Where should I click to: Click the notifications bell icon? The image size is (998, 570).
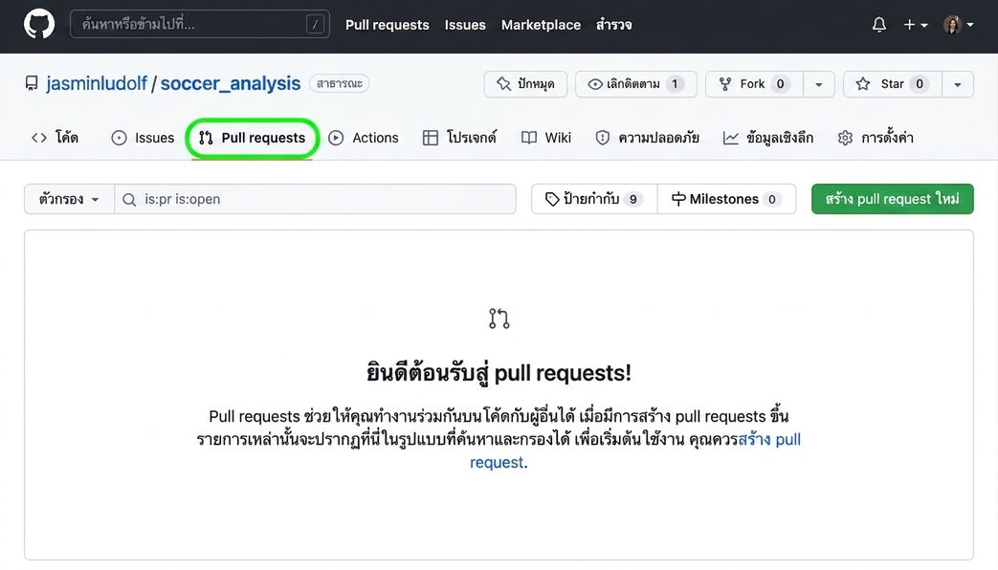coord(879,25)
